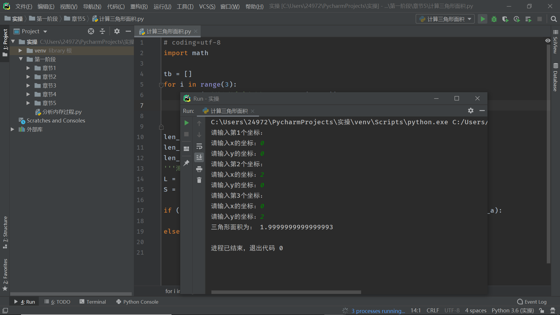Toggle the Project side tool window
This screenshot has height=315, width=560.
point(5,43)
